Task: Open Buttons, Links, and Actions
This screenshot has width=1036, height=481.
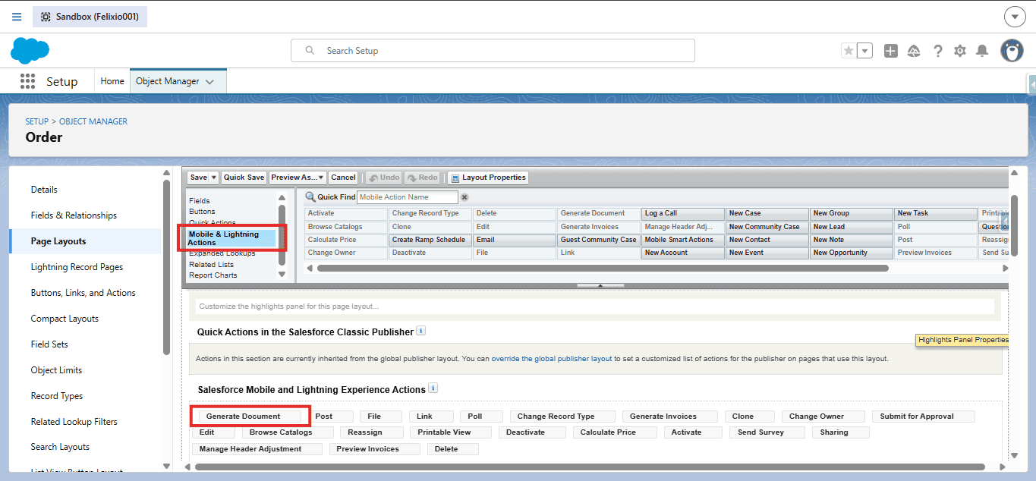Action: pos(83,293)
